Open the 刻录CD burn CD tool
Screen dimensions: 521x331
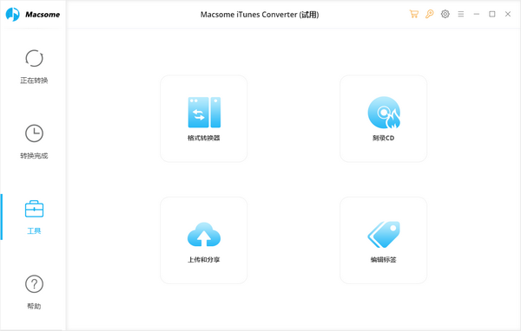pos(383,119)
